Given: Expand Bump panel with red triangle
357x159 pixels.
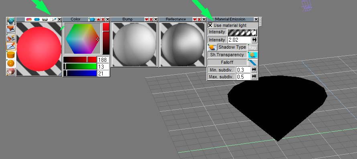Looking at the screenshot, I should click(x=147, y=20).
